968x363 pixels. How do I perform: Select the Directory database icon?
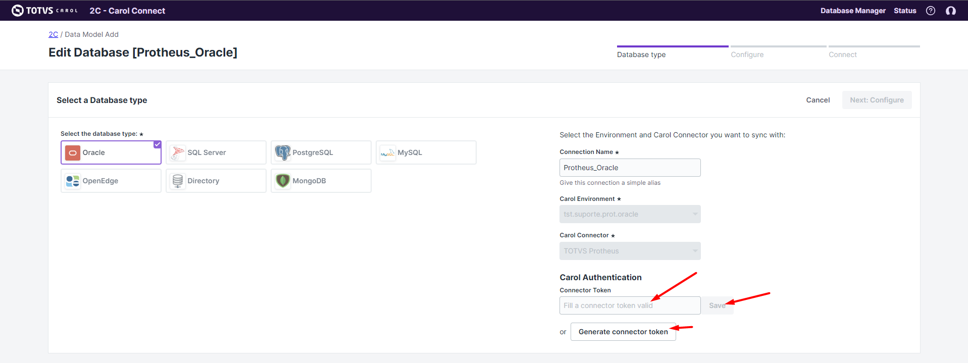[x=178, y=181]
